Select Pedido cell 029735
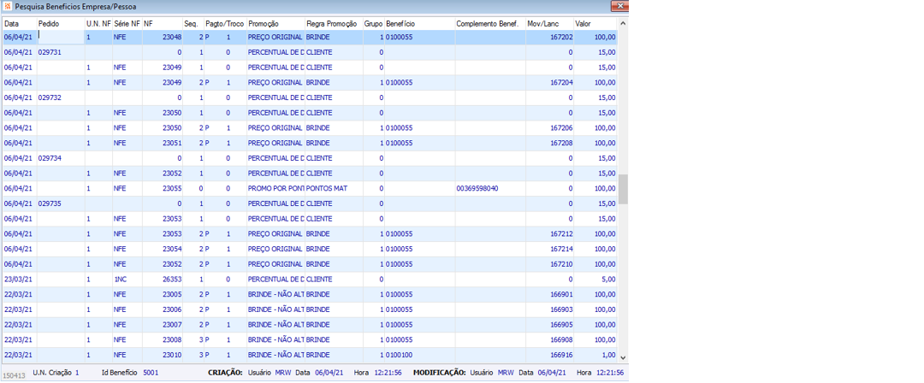The height and width of the screenshot is (383, 924). [61, 203]
